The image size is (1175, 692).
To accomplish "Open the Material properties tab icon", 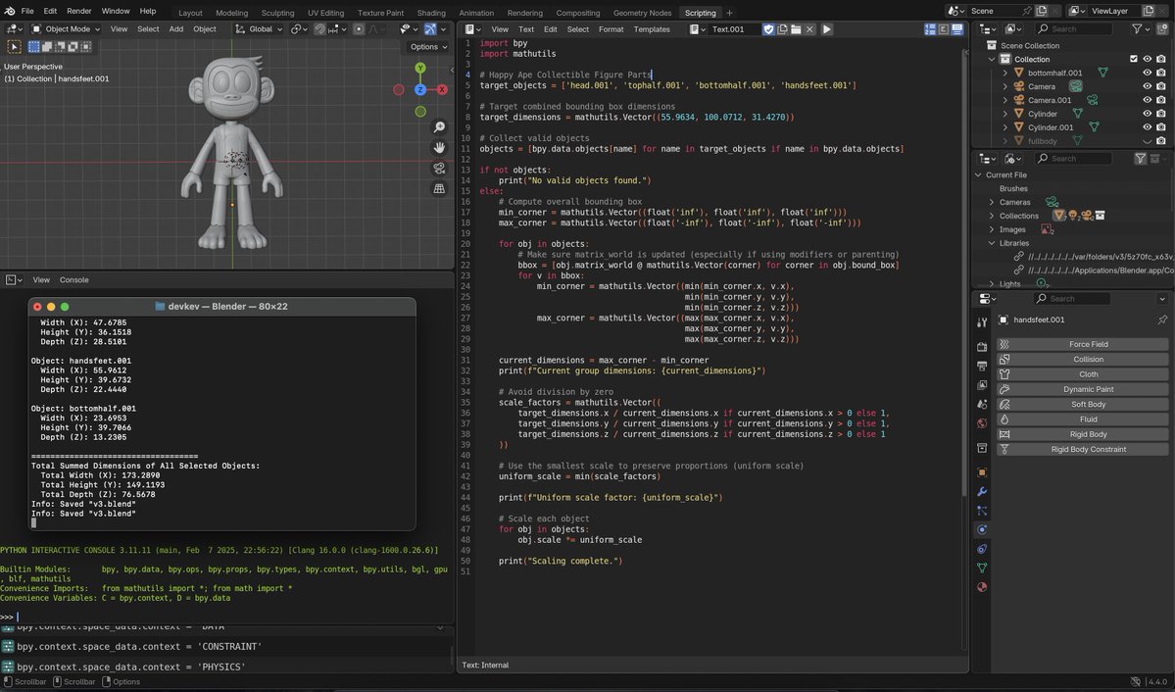I will pos(982,586).
